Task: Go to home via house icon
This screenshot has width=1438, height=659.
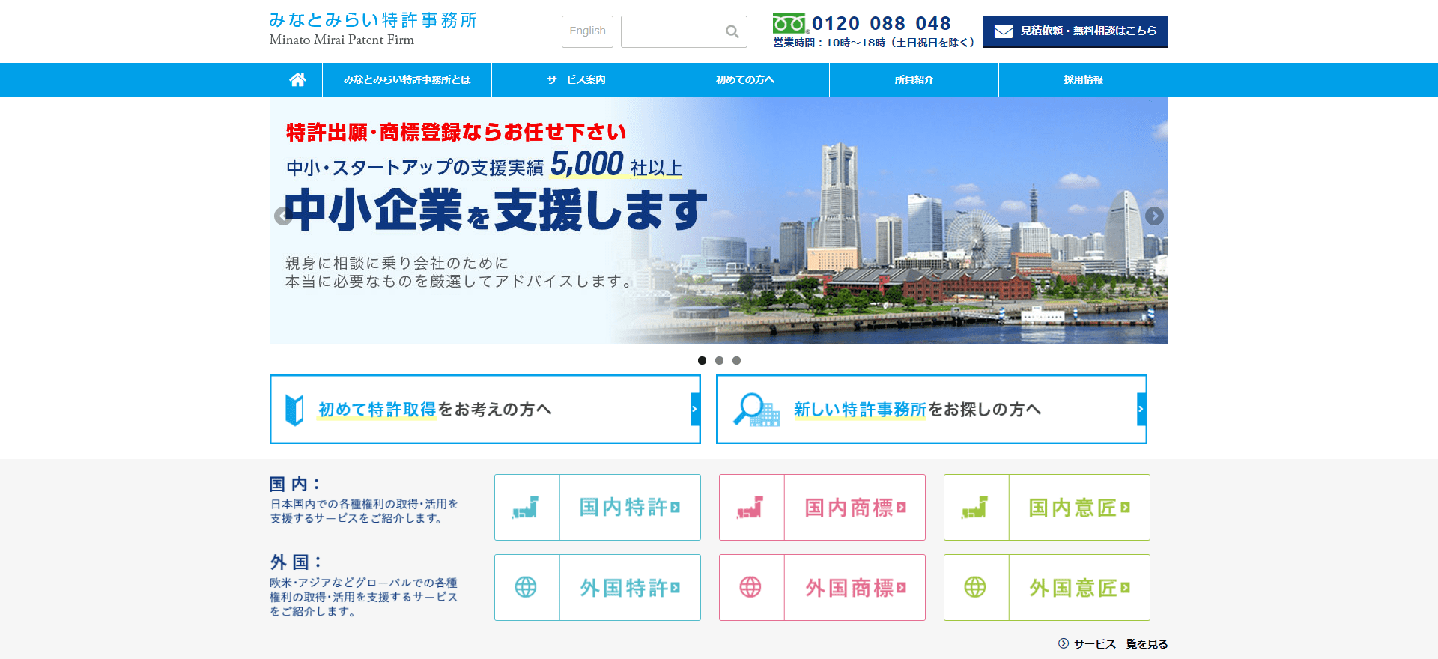Action: click(x=297, y=79)
